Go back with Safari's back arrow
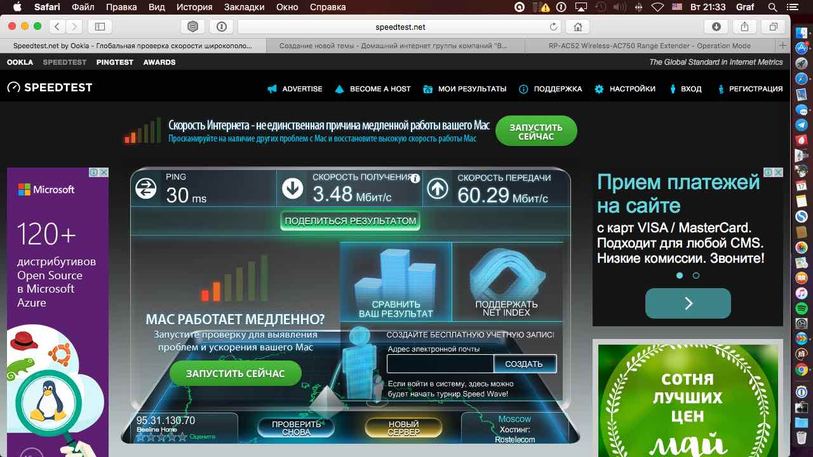Viewport: 813px width, 457px height. pos(58,27)
